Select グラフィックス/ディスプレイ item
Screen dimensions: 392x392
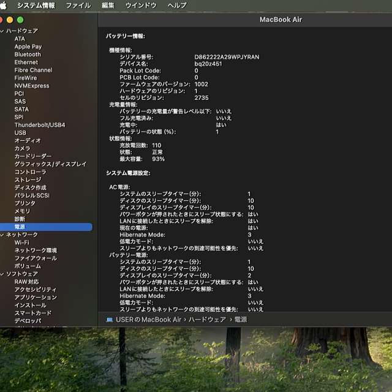coord(51,164)
